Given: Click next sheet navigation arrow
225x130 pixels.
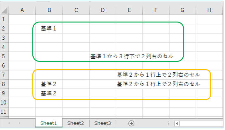Looking at the screenshot, I should [x=19, y=123].
